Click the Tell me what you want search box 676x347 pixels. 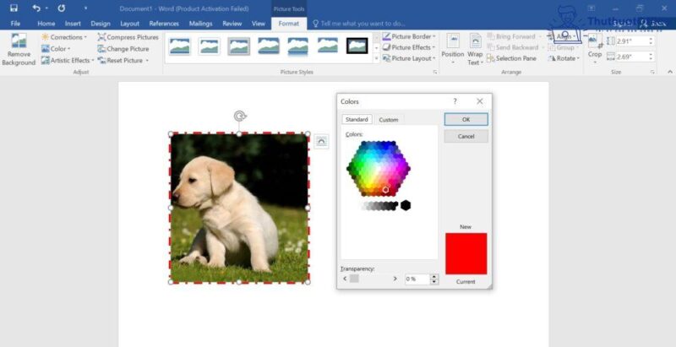click(x=359, y=24)
